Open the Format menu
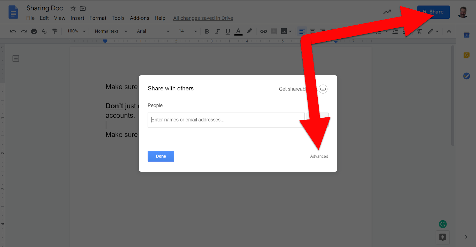 (x=98, y=18)
